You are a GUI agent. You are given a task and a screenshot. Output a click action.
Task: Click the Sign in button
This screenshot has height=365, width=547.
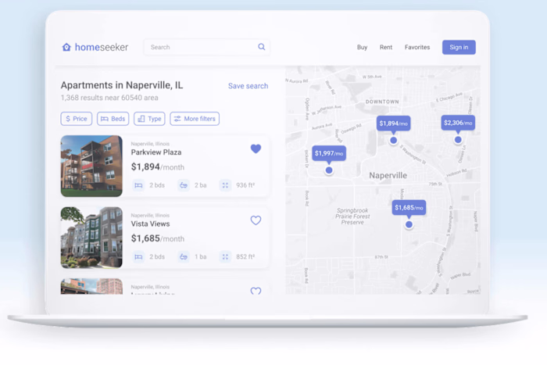tap(459, 47)
